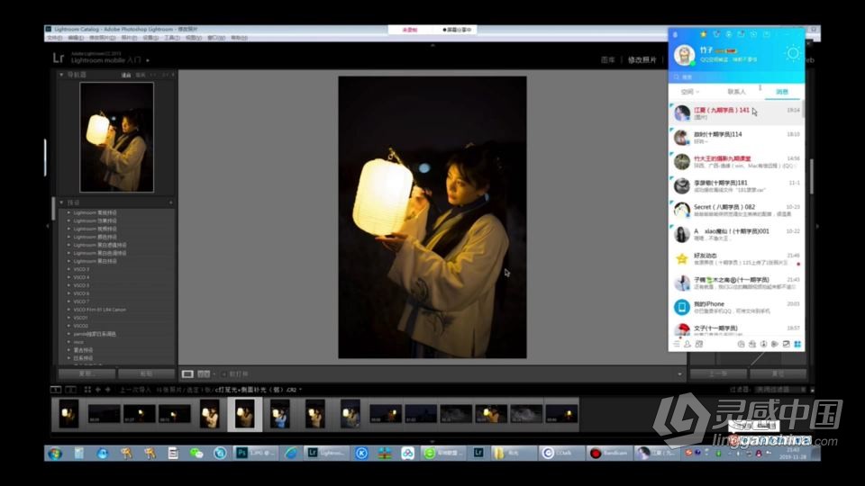Switch to QQ 空间 tab

point(689,92)
